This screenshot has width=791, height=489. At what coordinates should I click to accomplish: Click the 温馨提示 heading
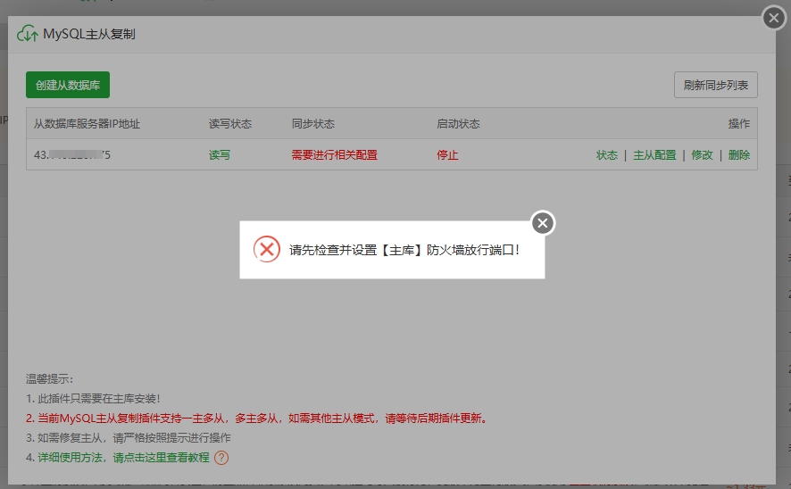49,379
